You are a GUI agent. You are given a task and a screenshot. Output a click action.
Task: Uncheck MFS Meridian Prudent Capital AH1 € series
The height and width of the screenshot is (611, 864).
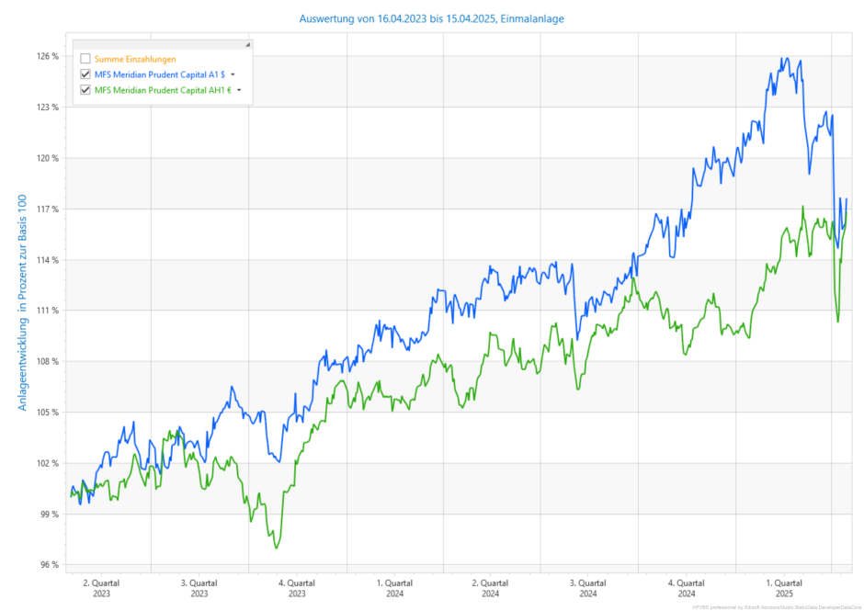pyautogui.click(x=85, y=90)
